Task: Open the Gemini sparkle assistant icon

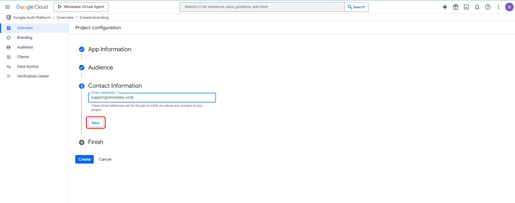Action: click(x=445, y=7)
